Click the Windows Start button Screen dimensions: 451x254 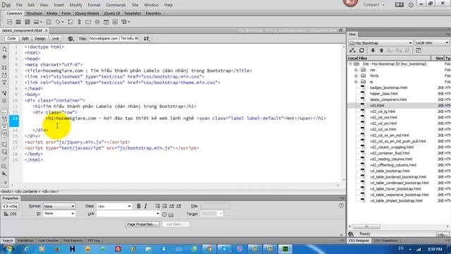8,248
